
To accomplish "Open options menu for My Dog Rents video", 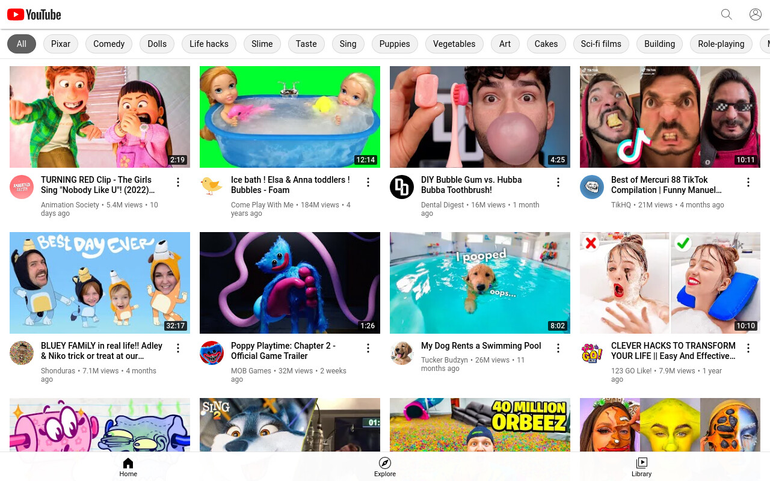I will [x=558, y=348].
